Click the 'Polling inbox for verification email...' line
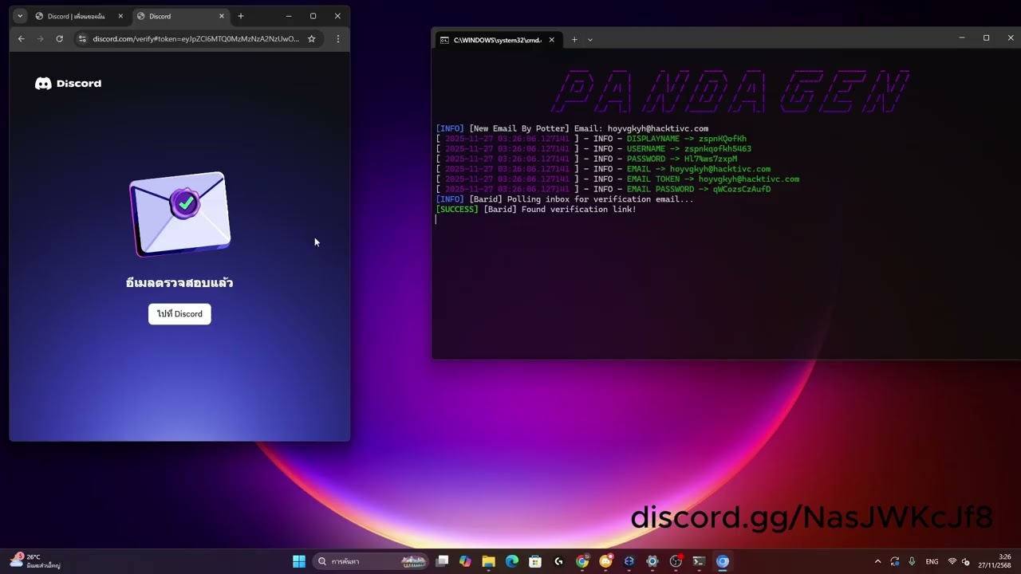This screenshot has width=1021, height=574. pos(565,199)
